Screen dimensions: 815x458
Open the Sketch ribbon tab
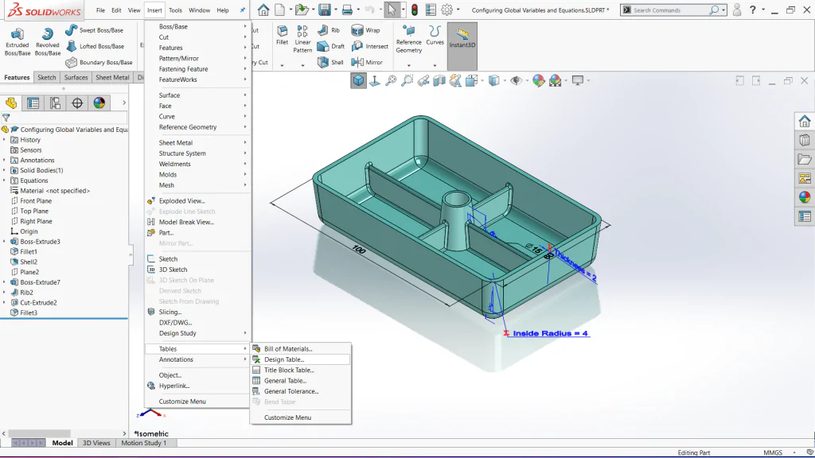click(47, 77)
